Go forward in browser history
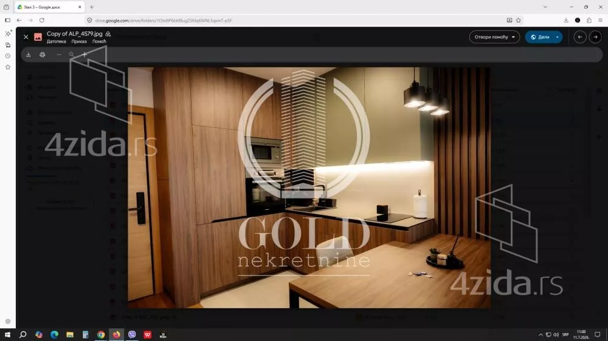Image resolution: width=608 pixels, height=341 pixels. pos(30,20)
